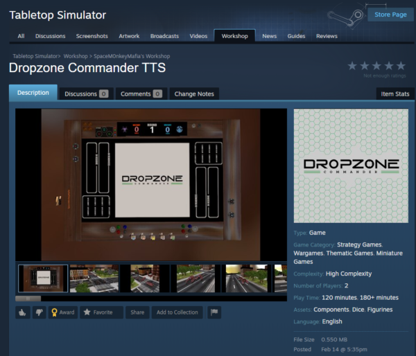
Task: Click the Figurines asset tag
Action: click(x=380, y=310)
